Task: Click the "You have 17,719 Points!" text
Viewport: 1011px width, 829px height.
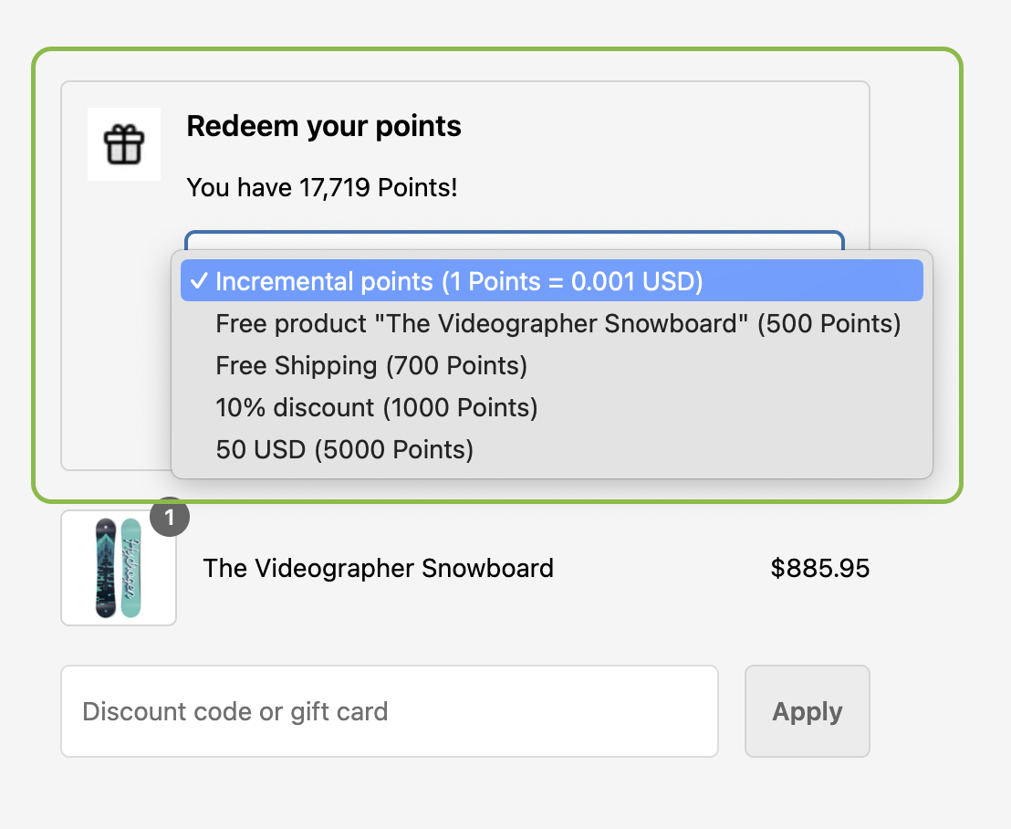Action: 321,187
